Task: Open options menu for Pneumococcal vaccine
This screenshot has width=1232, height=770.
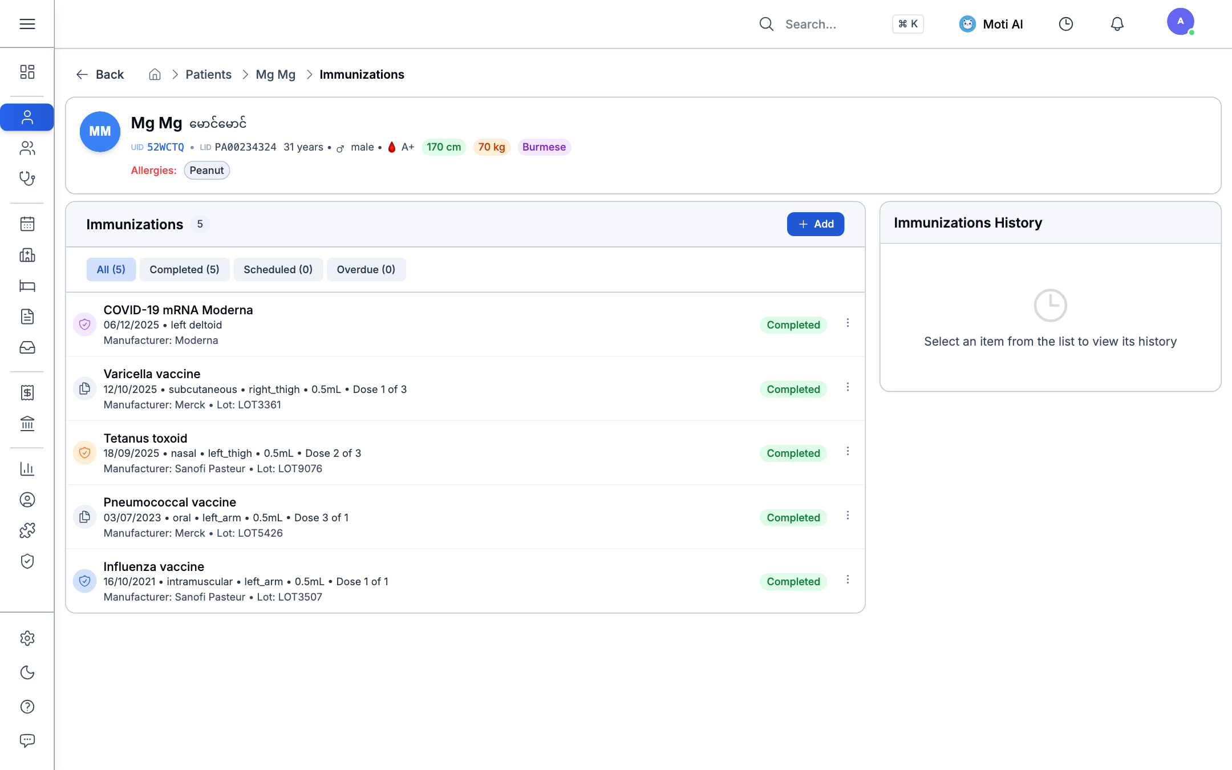Action: tap(848, 516)
